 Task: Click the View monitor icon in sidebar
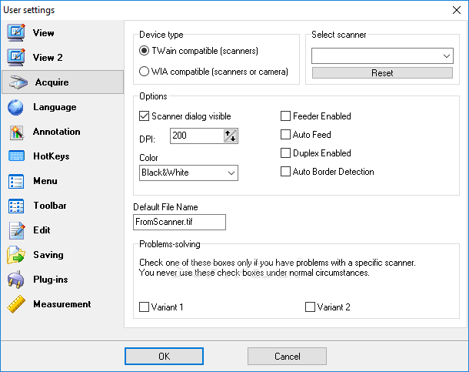16,32
